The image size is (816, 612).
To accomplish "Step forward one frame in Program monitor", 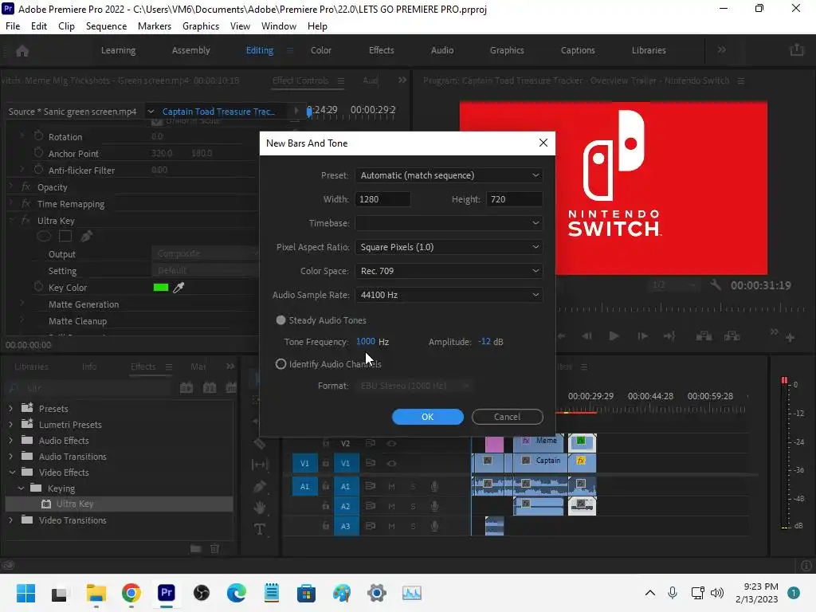I will (643, 336).
